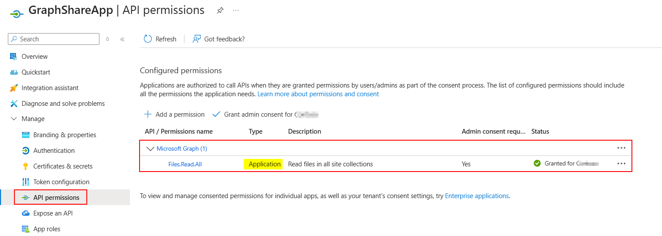Click the Branding & properties icon
The width and height of the screenshot is (662, 236).
point(25,135)
